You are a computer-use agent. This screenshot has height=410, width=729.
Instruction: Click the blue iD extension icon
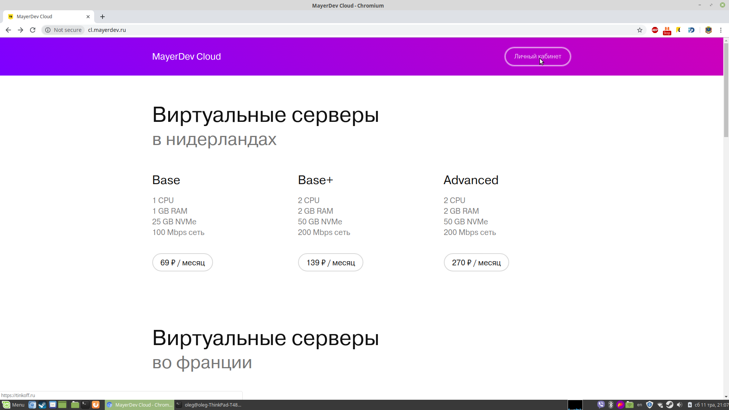point(691,30)
